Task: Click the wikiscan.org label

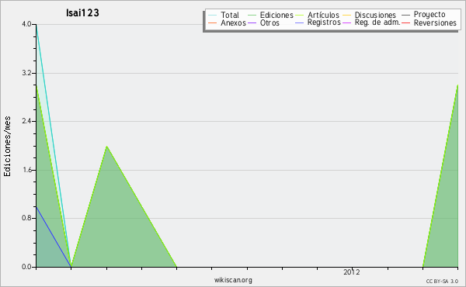Action: point(233,280)
